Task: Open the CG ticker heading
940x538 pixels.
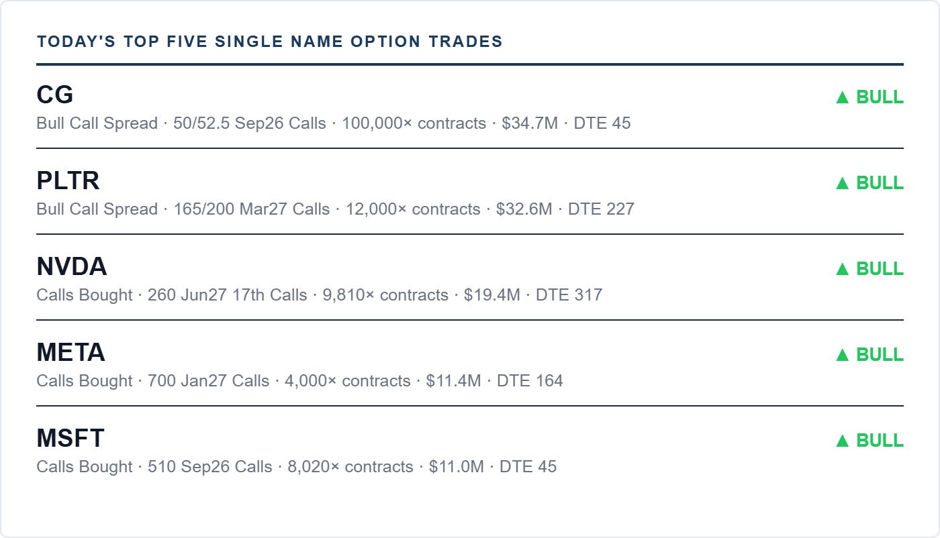Action: pyautogui.click(x=55, y=95)
